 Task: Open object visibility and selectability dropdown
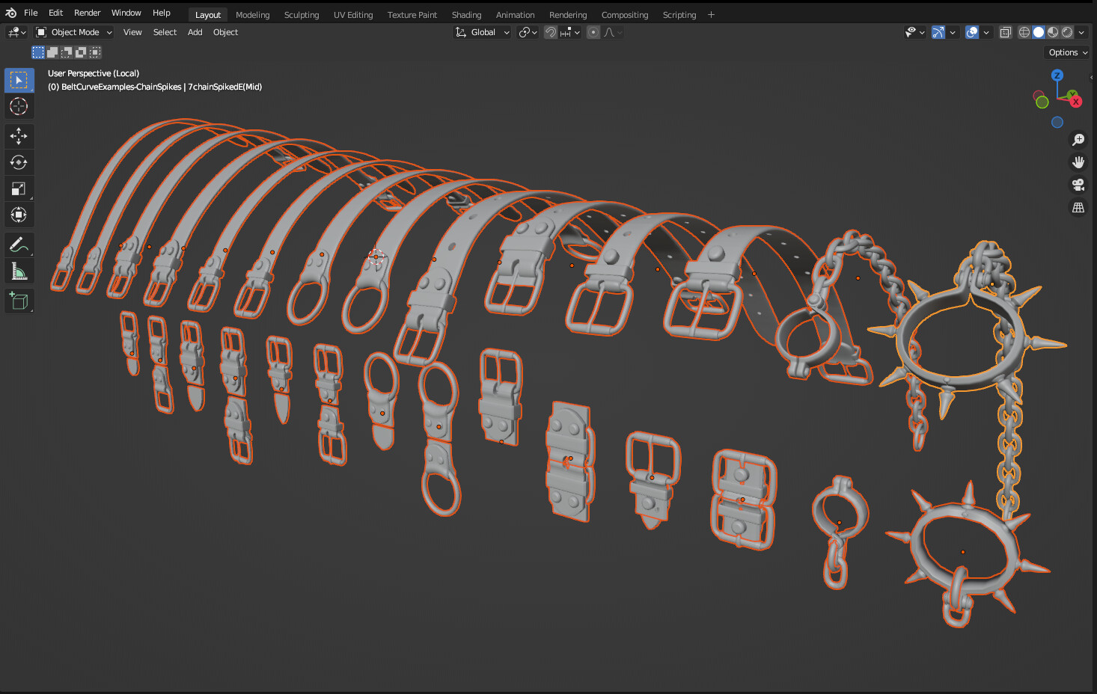click(914, 32)
